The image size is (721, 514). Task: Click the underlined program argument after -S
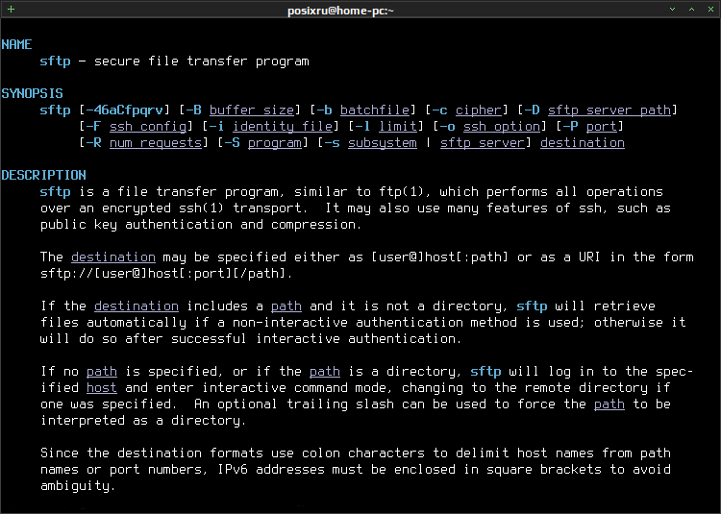(x=275, y=143)
